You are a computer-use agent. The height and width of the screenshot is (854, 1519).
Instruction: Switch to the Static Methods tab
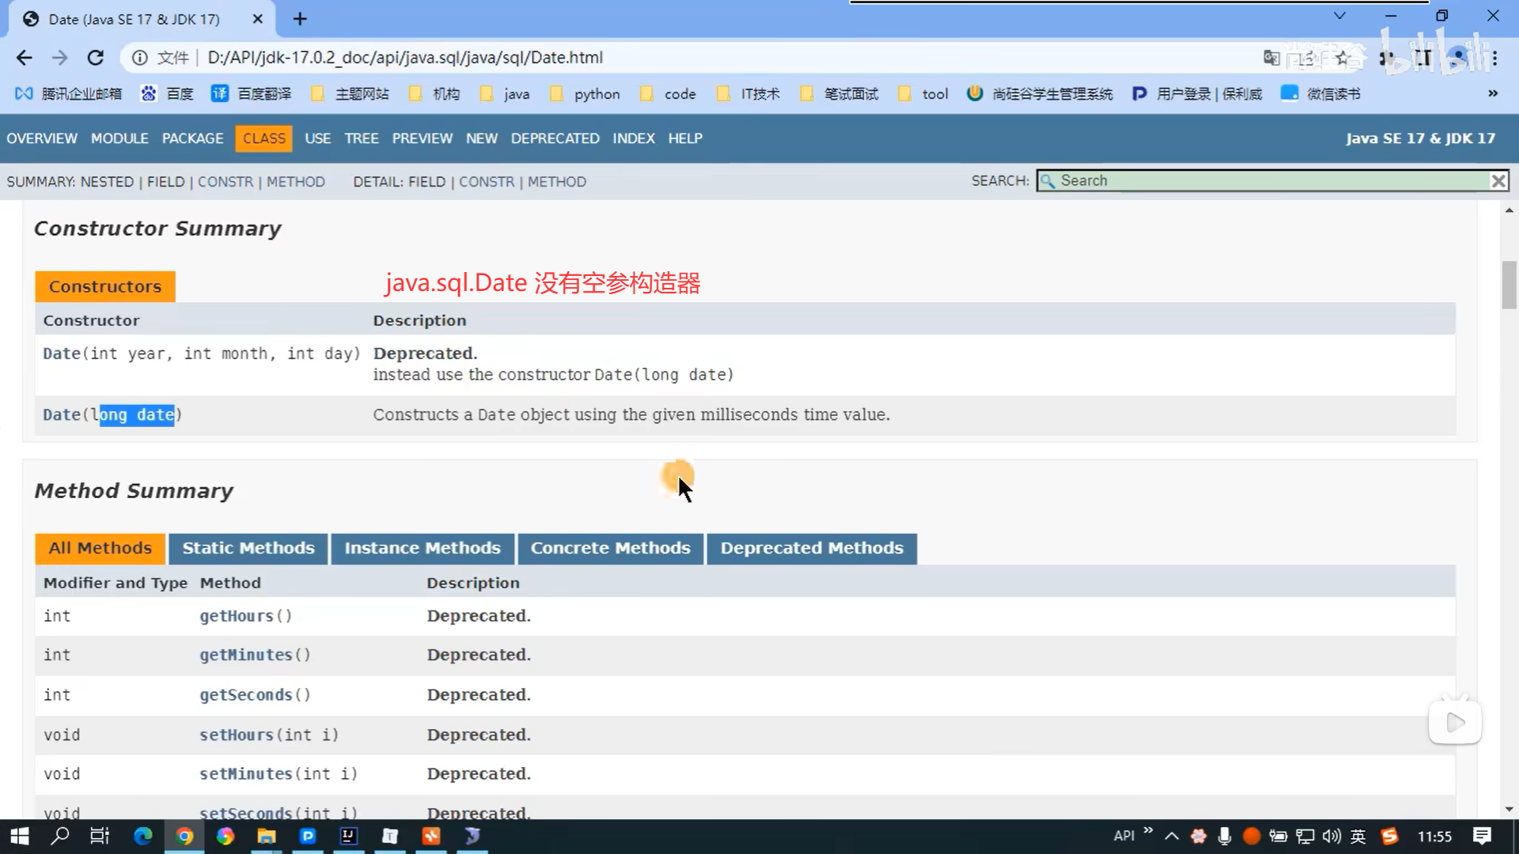[248, 548]
